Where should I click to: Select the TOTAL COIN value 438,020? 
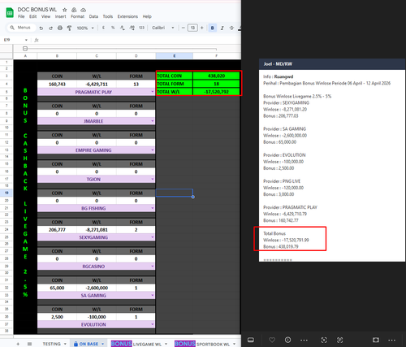(216, 76)
